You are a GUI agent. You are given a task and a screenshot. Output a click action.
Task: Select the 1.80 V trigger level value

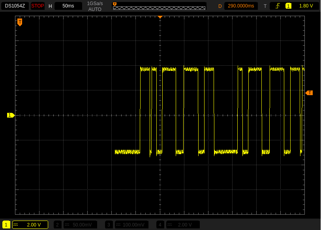coord(306,6)
